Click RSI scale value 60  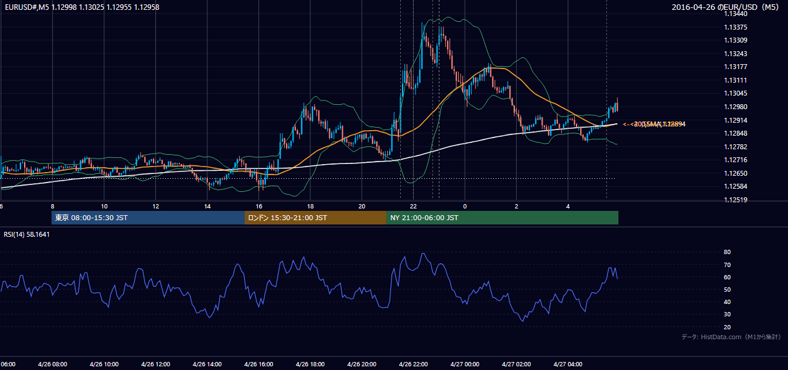(727, 277)
